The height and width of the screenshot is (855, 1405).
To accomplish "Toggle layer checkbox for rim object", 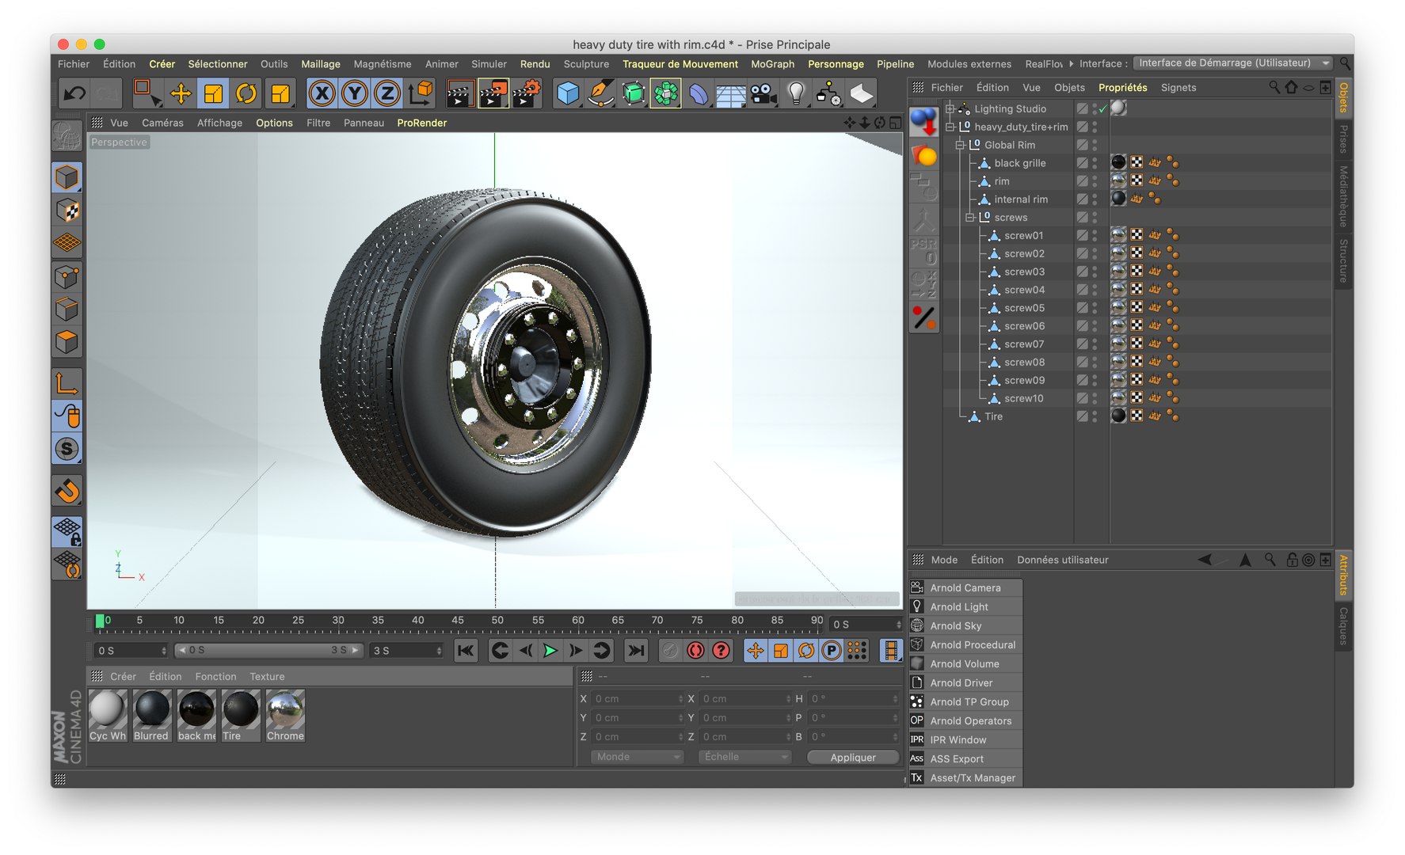I will [x=1082, y=181].
